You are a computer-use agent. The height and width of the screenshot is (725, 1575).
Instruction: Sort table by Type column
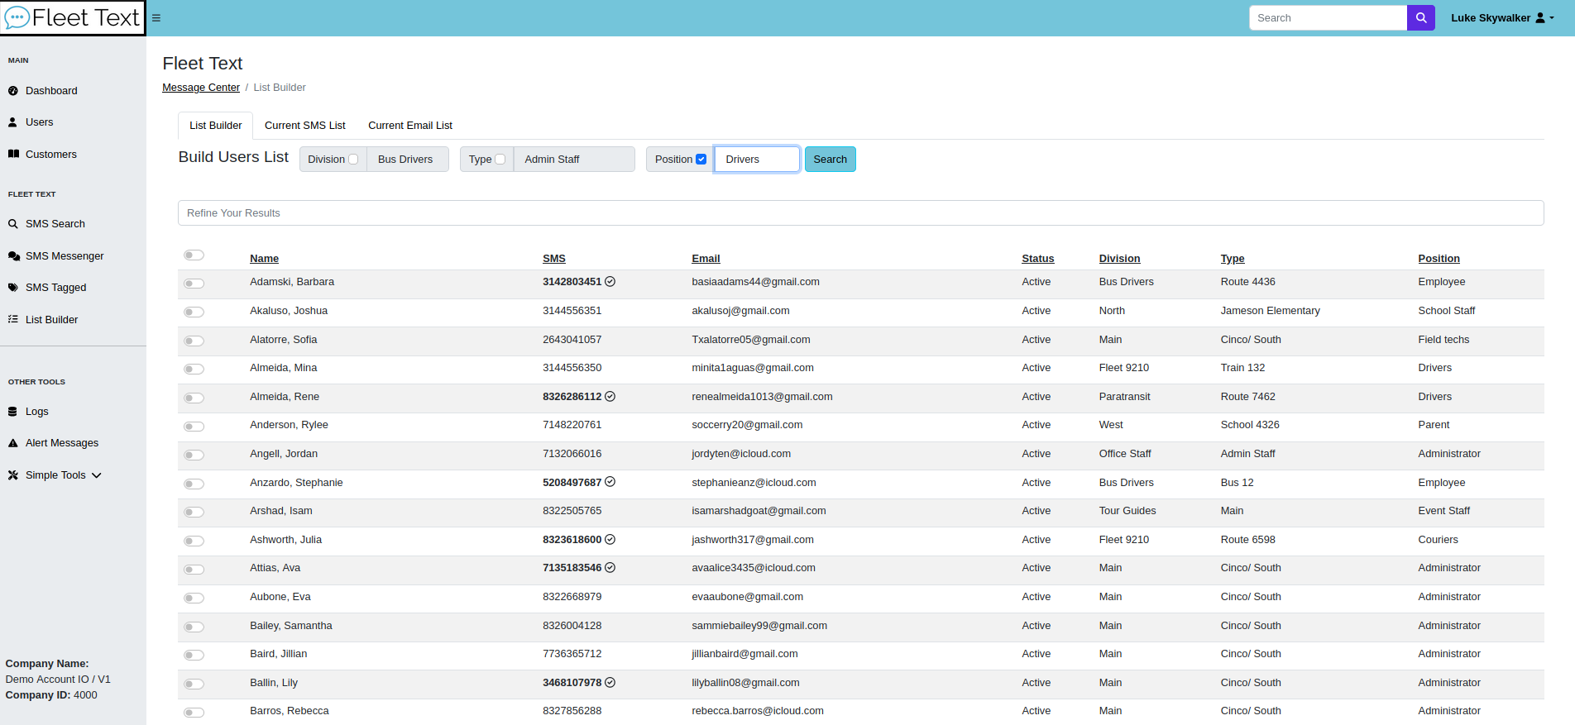(1233, 259)
